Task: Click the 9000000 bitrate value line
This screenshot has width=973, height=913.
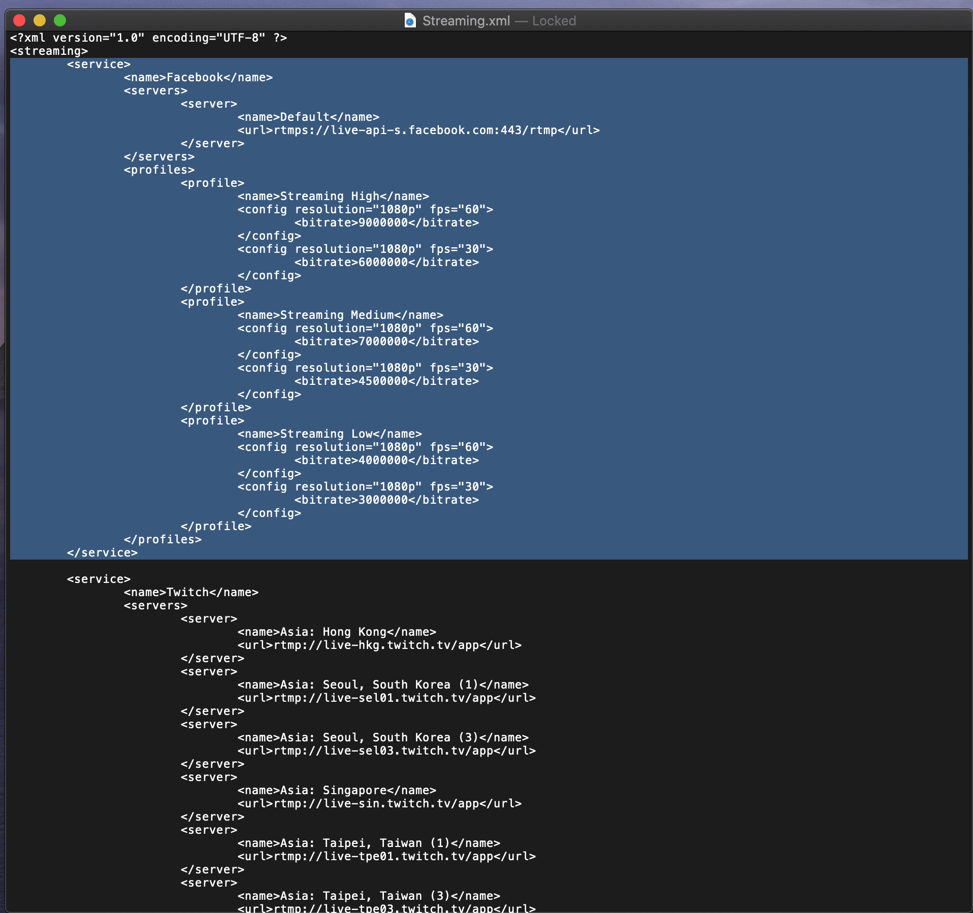Action: tap(386, 223)
